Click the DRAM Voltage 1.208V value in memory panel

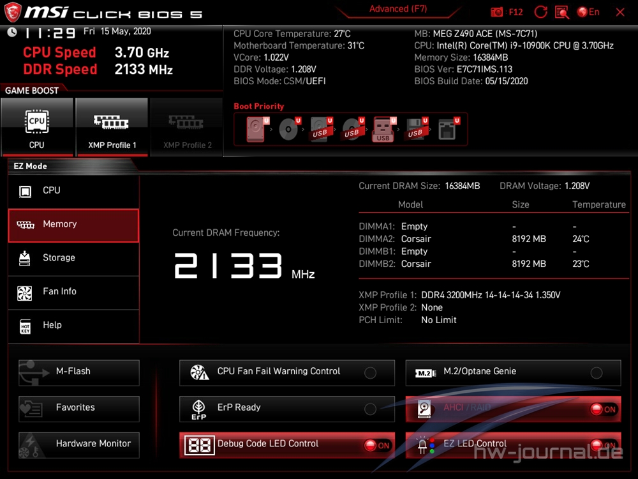tap(577, 186)
